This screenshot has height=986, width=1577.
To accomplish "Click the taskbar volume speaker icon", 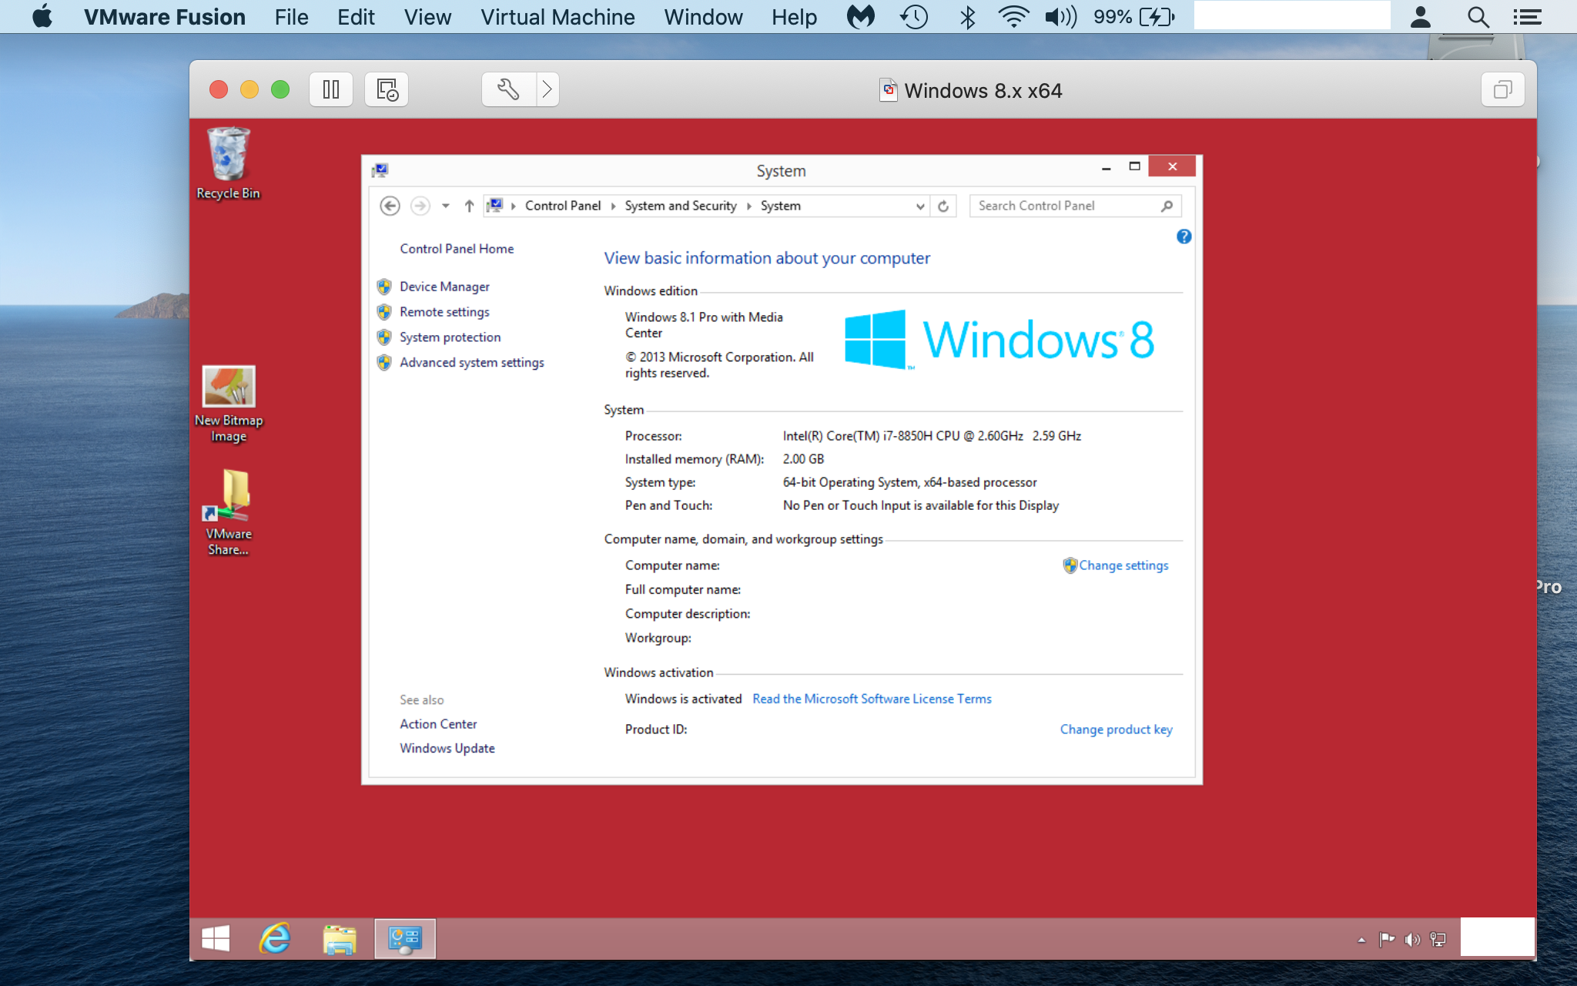I will point(1411,939).
